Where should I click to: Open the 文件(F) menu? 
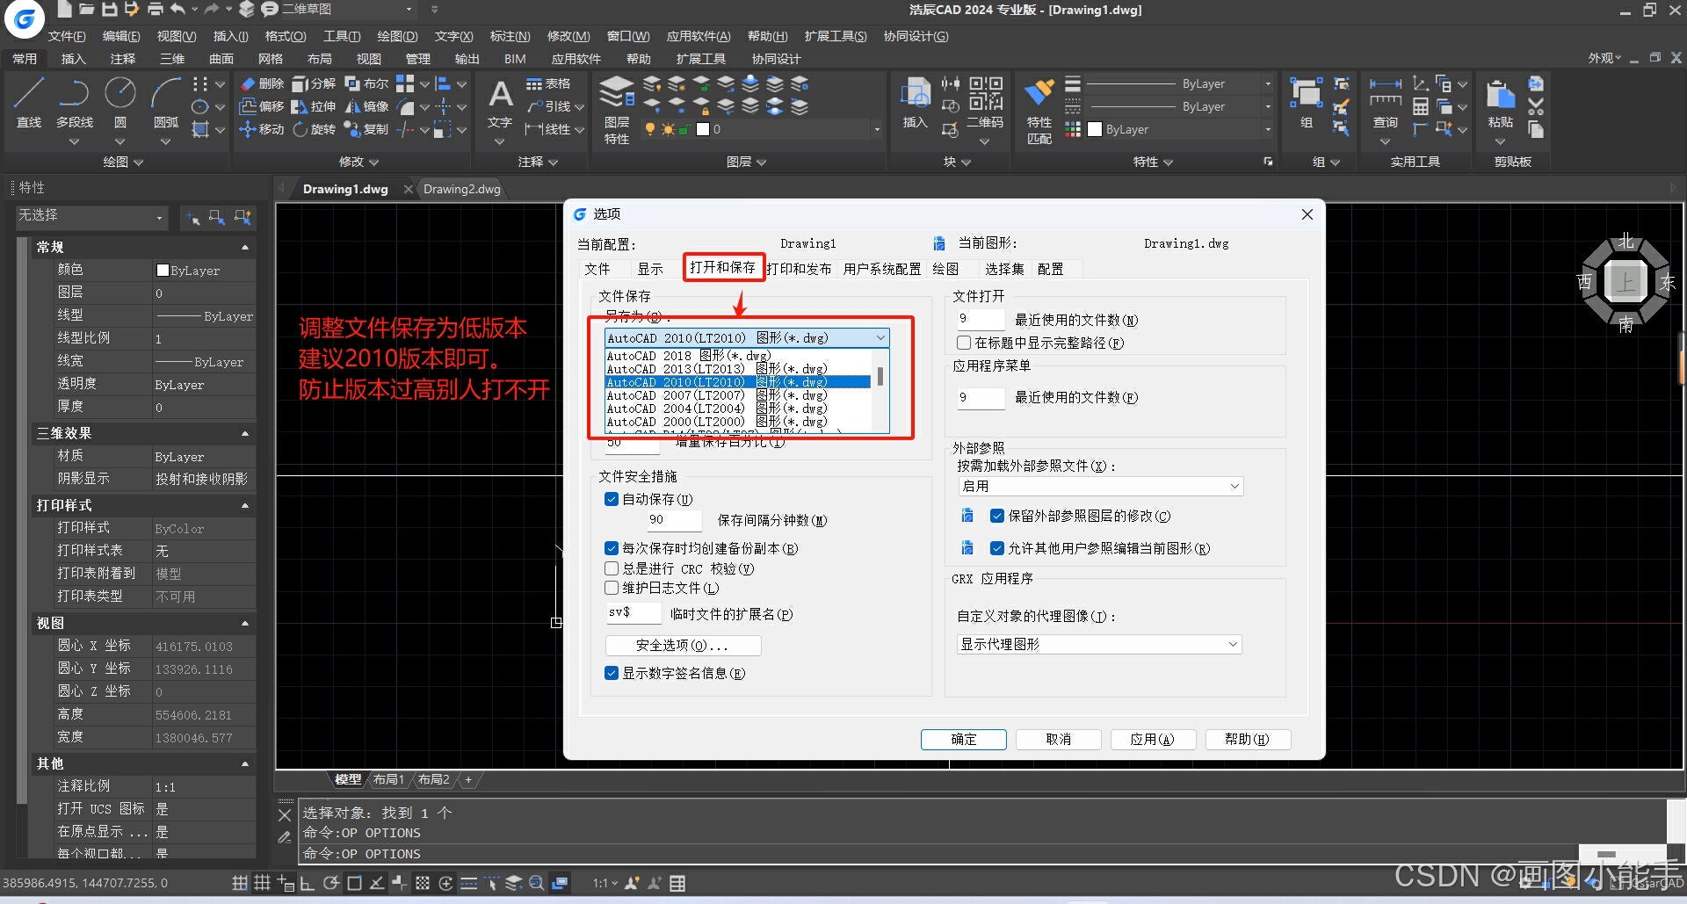(x=67, y=36)
